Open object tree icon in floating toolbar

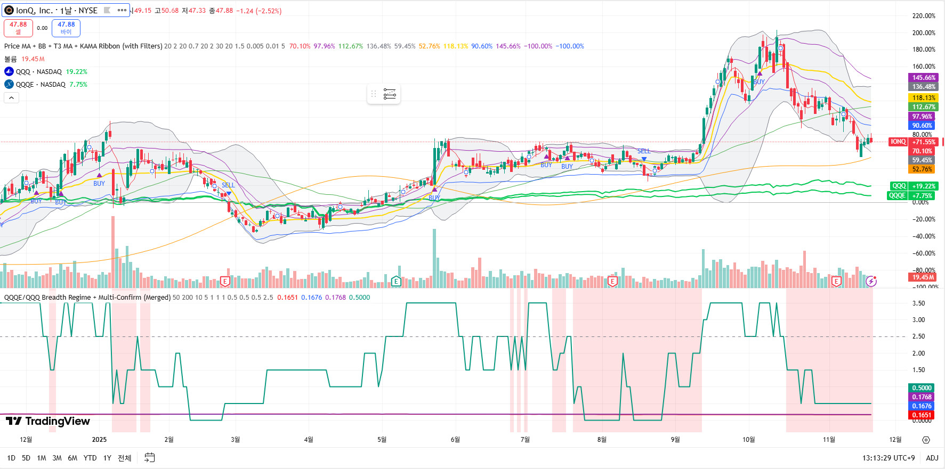(390, 94)
